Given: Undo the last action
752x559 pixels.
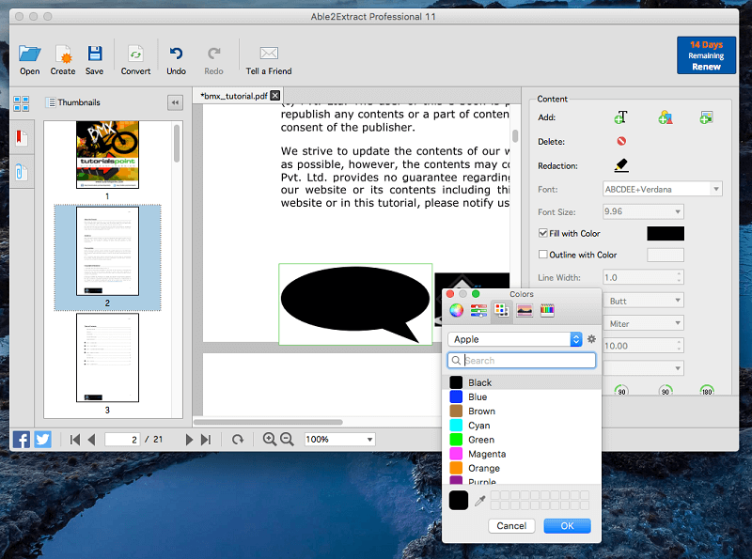Looking at the screenshot, I should point(176,54).
